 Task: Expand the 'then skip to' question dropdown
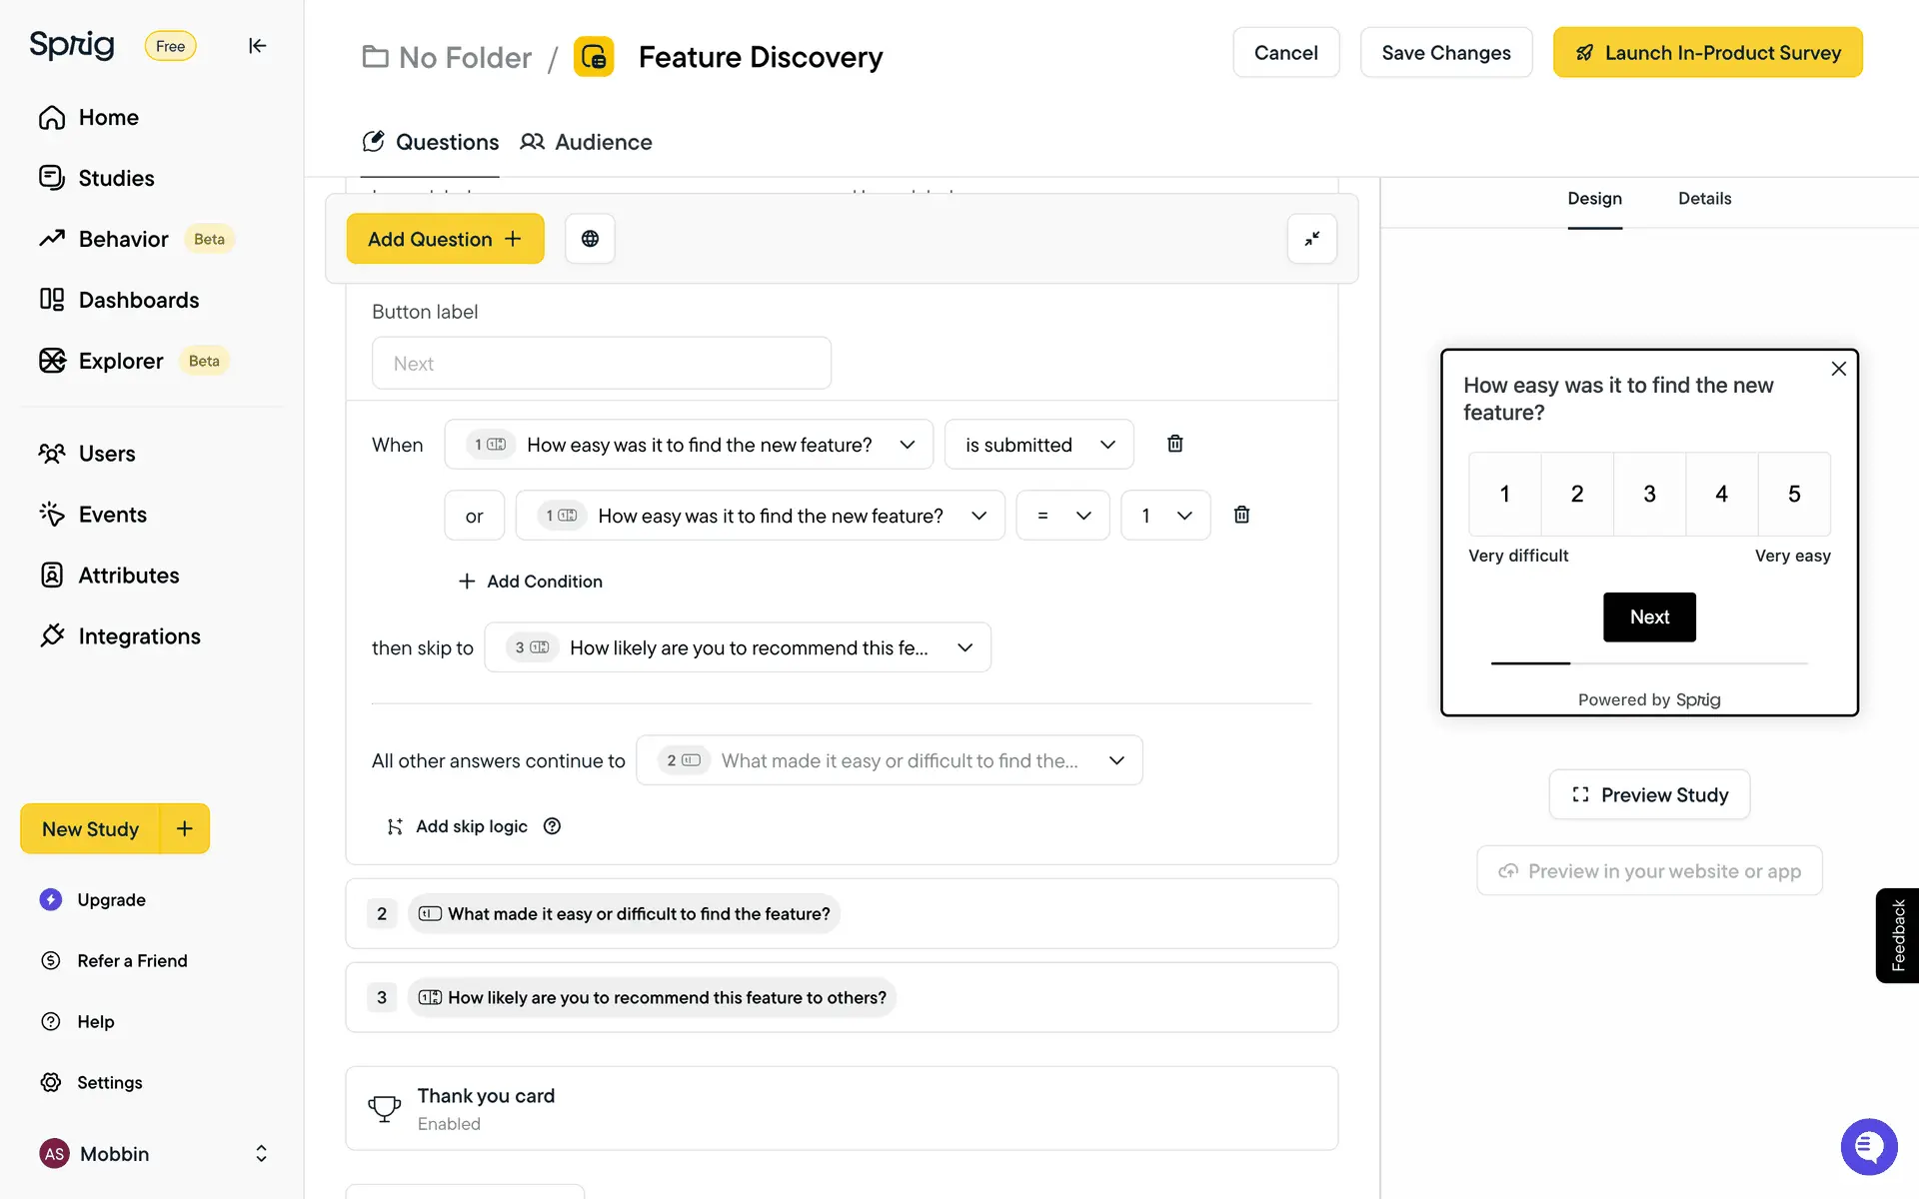click(x=738, y=647)
